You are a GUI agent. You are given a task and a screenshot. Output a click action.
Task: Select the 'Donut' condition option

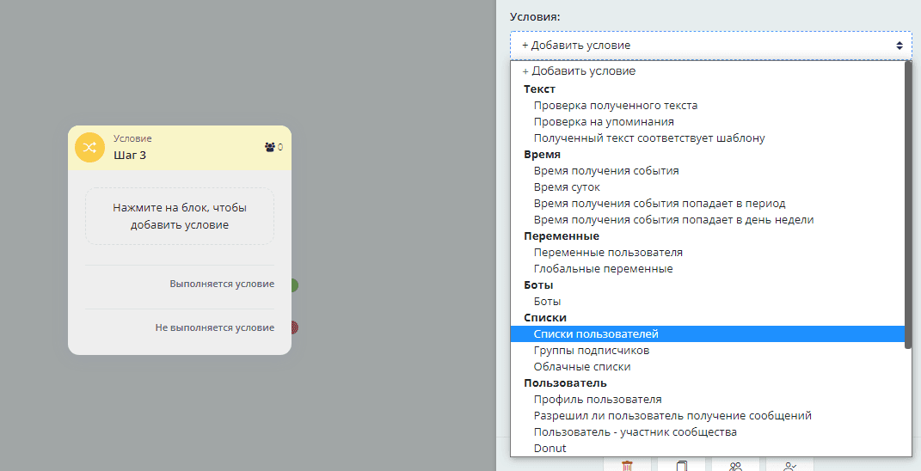pyautogui.click(x=550, y=449)
